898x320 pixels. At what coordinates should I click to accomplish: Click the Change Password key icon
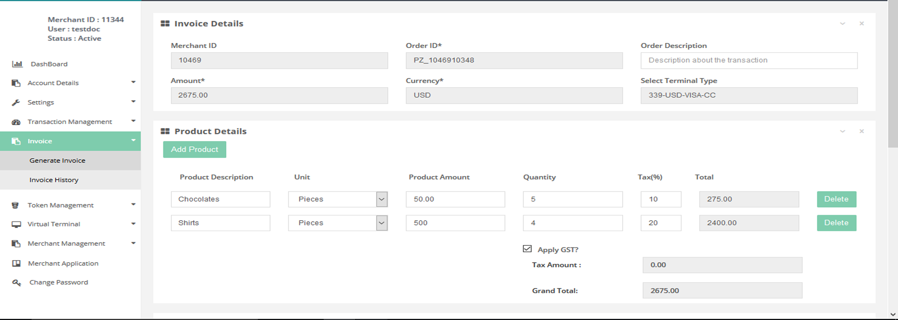17,282
